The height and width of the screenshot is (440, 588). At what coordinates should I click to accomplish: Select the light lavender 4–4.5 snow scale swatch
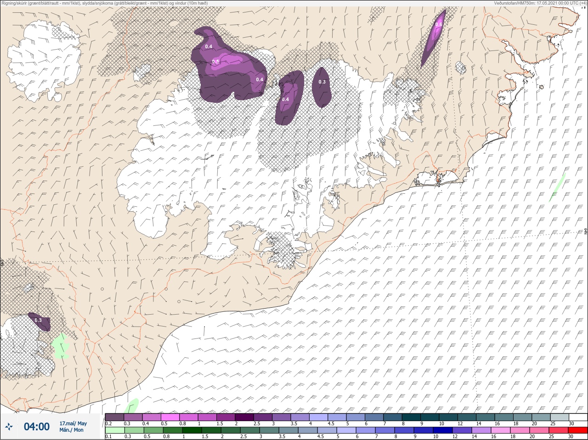point(319,417)
